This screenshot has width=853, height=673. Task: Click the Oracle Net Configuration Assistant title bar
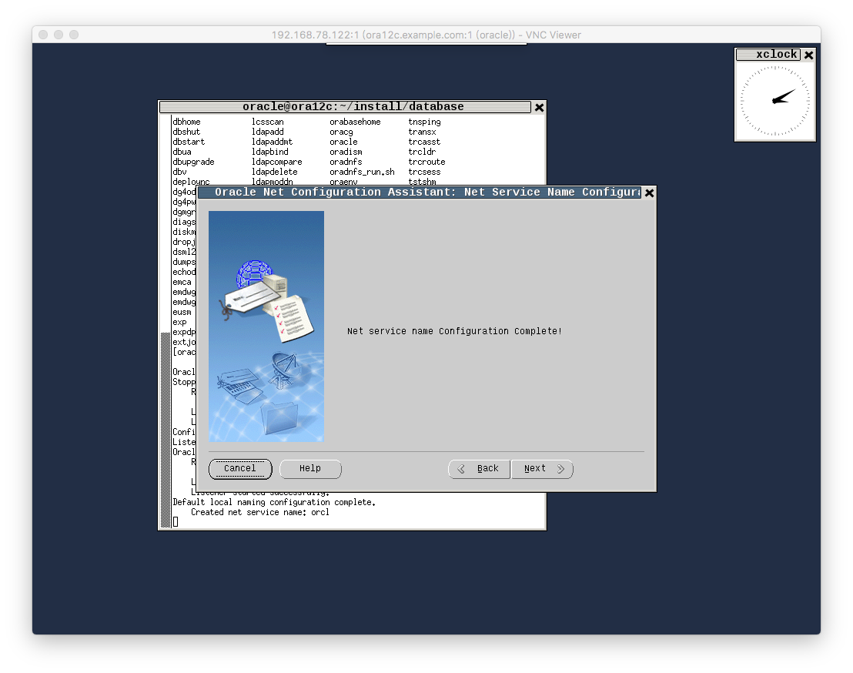[x=420, y=192]
